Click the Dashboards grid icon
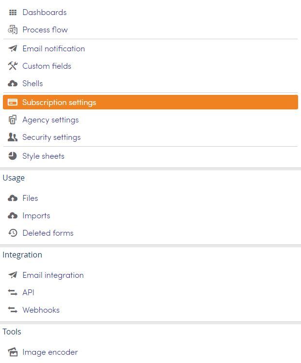 [x=13, y=12]
